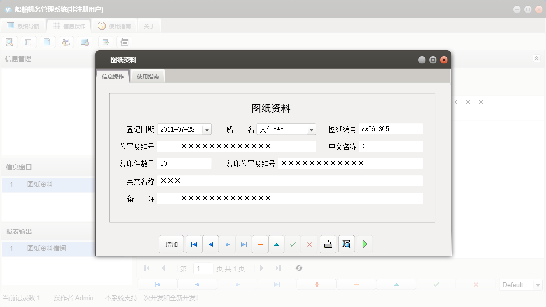Image resolution: width=546 pixels, height=307 pixels.
Task: Confirm changes with the green checkmark
Action: (293, 244)
